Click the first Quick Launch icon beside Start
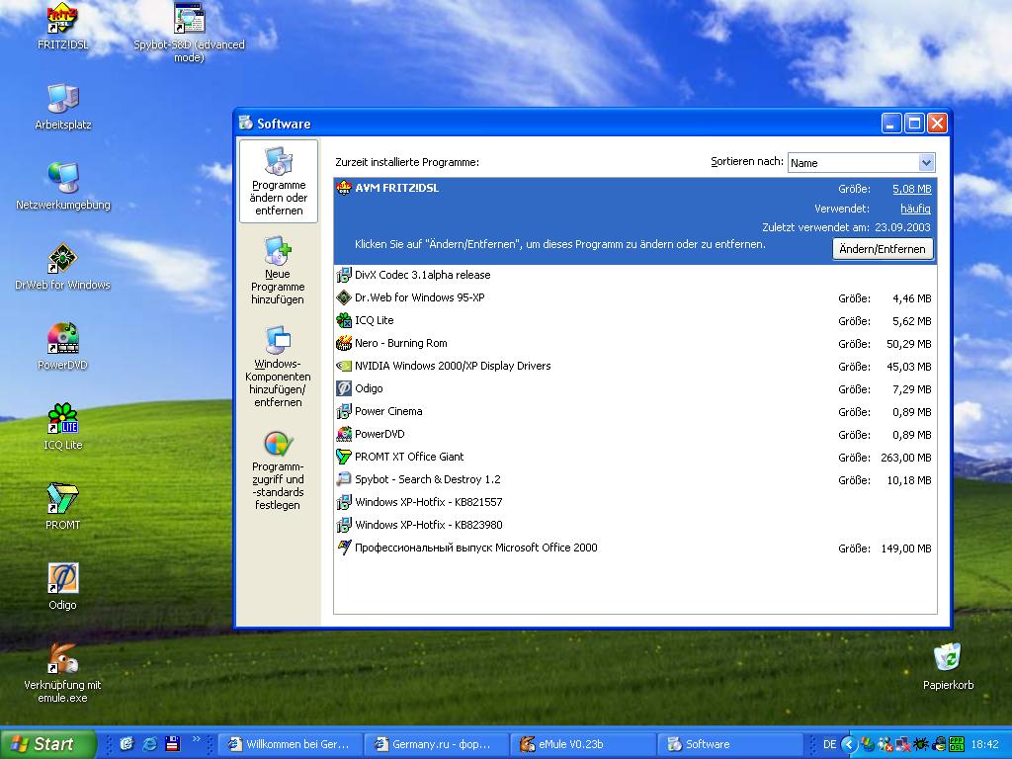 click(126, 744)
